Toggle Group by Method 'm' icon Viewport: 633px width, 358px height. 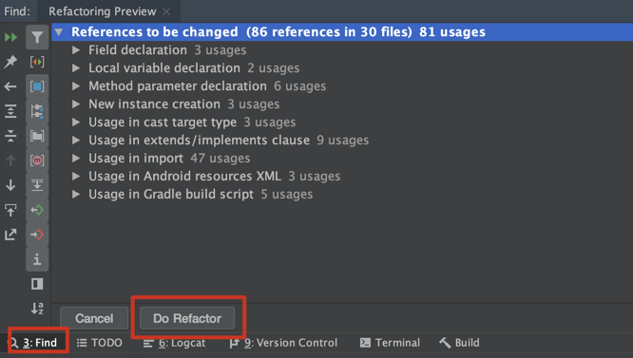(x=37, y=160)
